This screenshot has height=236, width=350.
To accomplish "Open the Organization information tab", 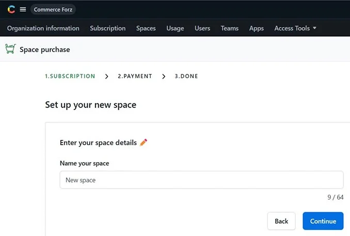I will pyautogui.click(x=43, y=28).
